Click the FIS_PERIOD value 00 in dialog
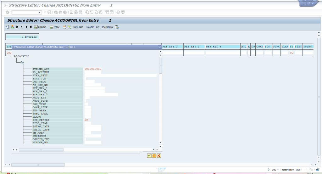322x174 pixels. (86, 120)
